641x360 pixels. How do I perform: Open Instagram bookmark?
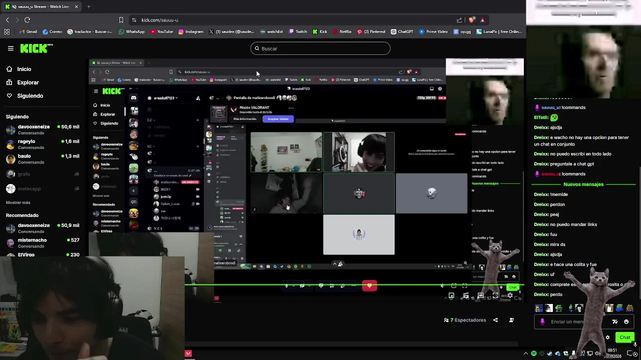190,31
